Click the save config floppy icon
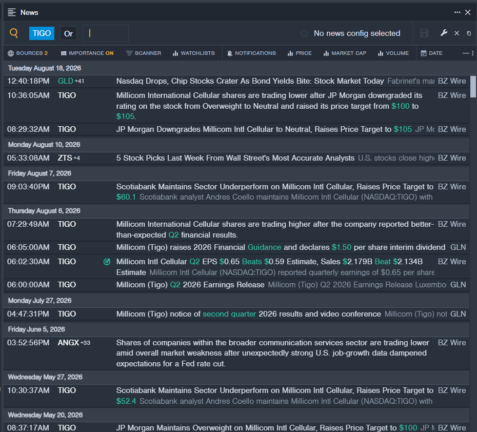Image resolution: width=477 pixels, height=432 pixels. coord(424,33)
